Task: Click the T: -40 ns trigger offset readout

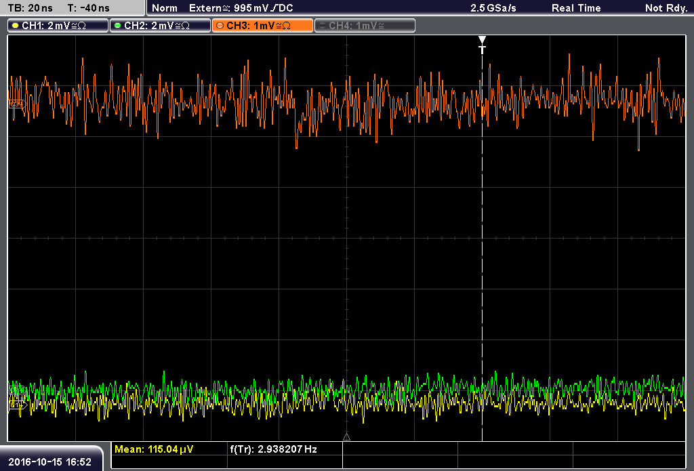Action: [89, 8]
